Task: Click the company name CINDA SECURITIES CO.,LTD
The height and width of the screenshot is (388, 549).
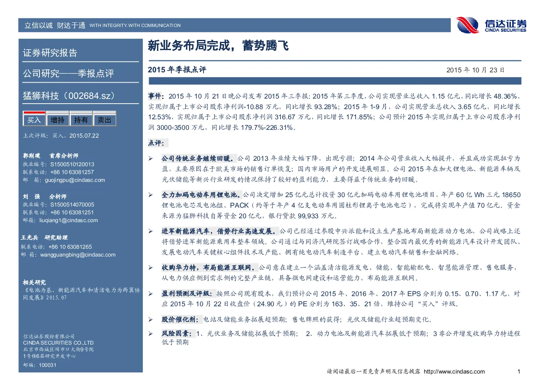Action: coord(58,343)
